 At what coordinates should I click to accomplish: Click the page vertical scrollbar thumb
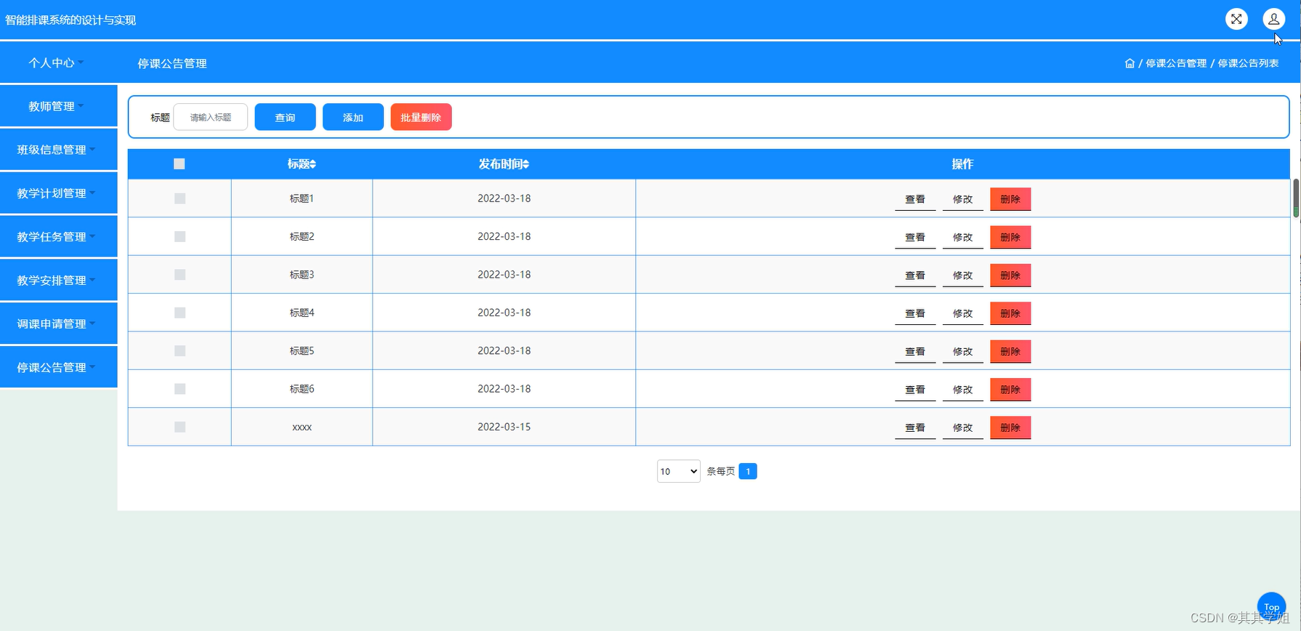point(1296,198)
